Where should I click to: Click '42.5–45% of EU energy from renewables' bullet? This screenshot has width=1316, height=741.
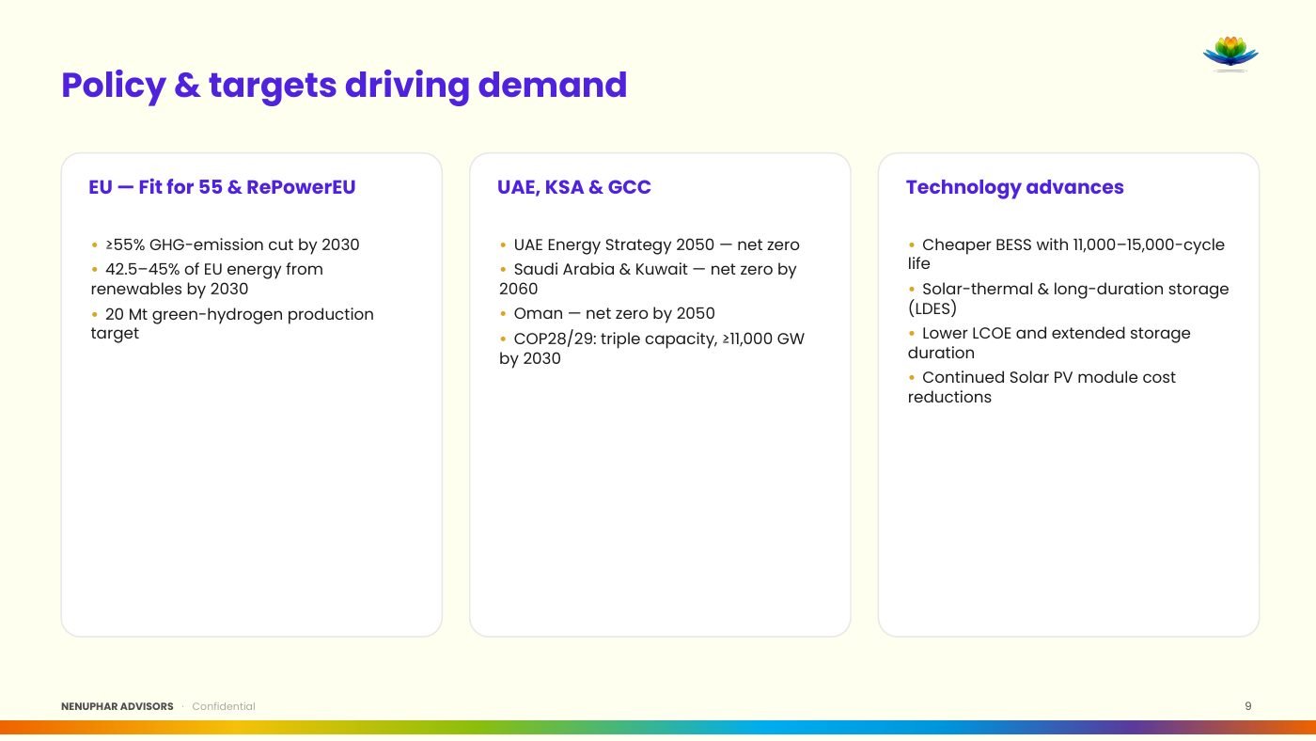[207, 278]
